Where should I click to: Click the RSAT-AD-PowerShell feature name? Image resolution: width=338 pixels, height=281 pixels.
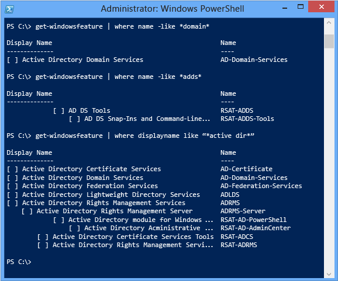pyautogui.click(x=254, y=220)
